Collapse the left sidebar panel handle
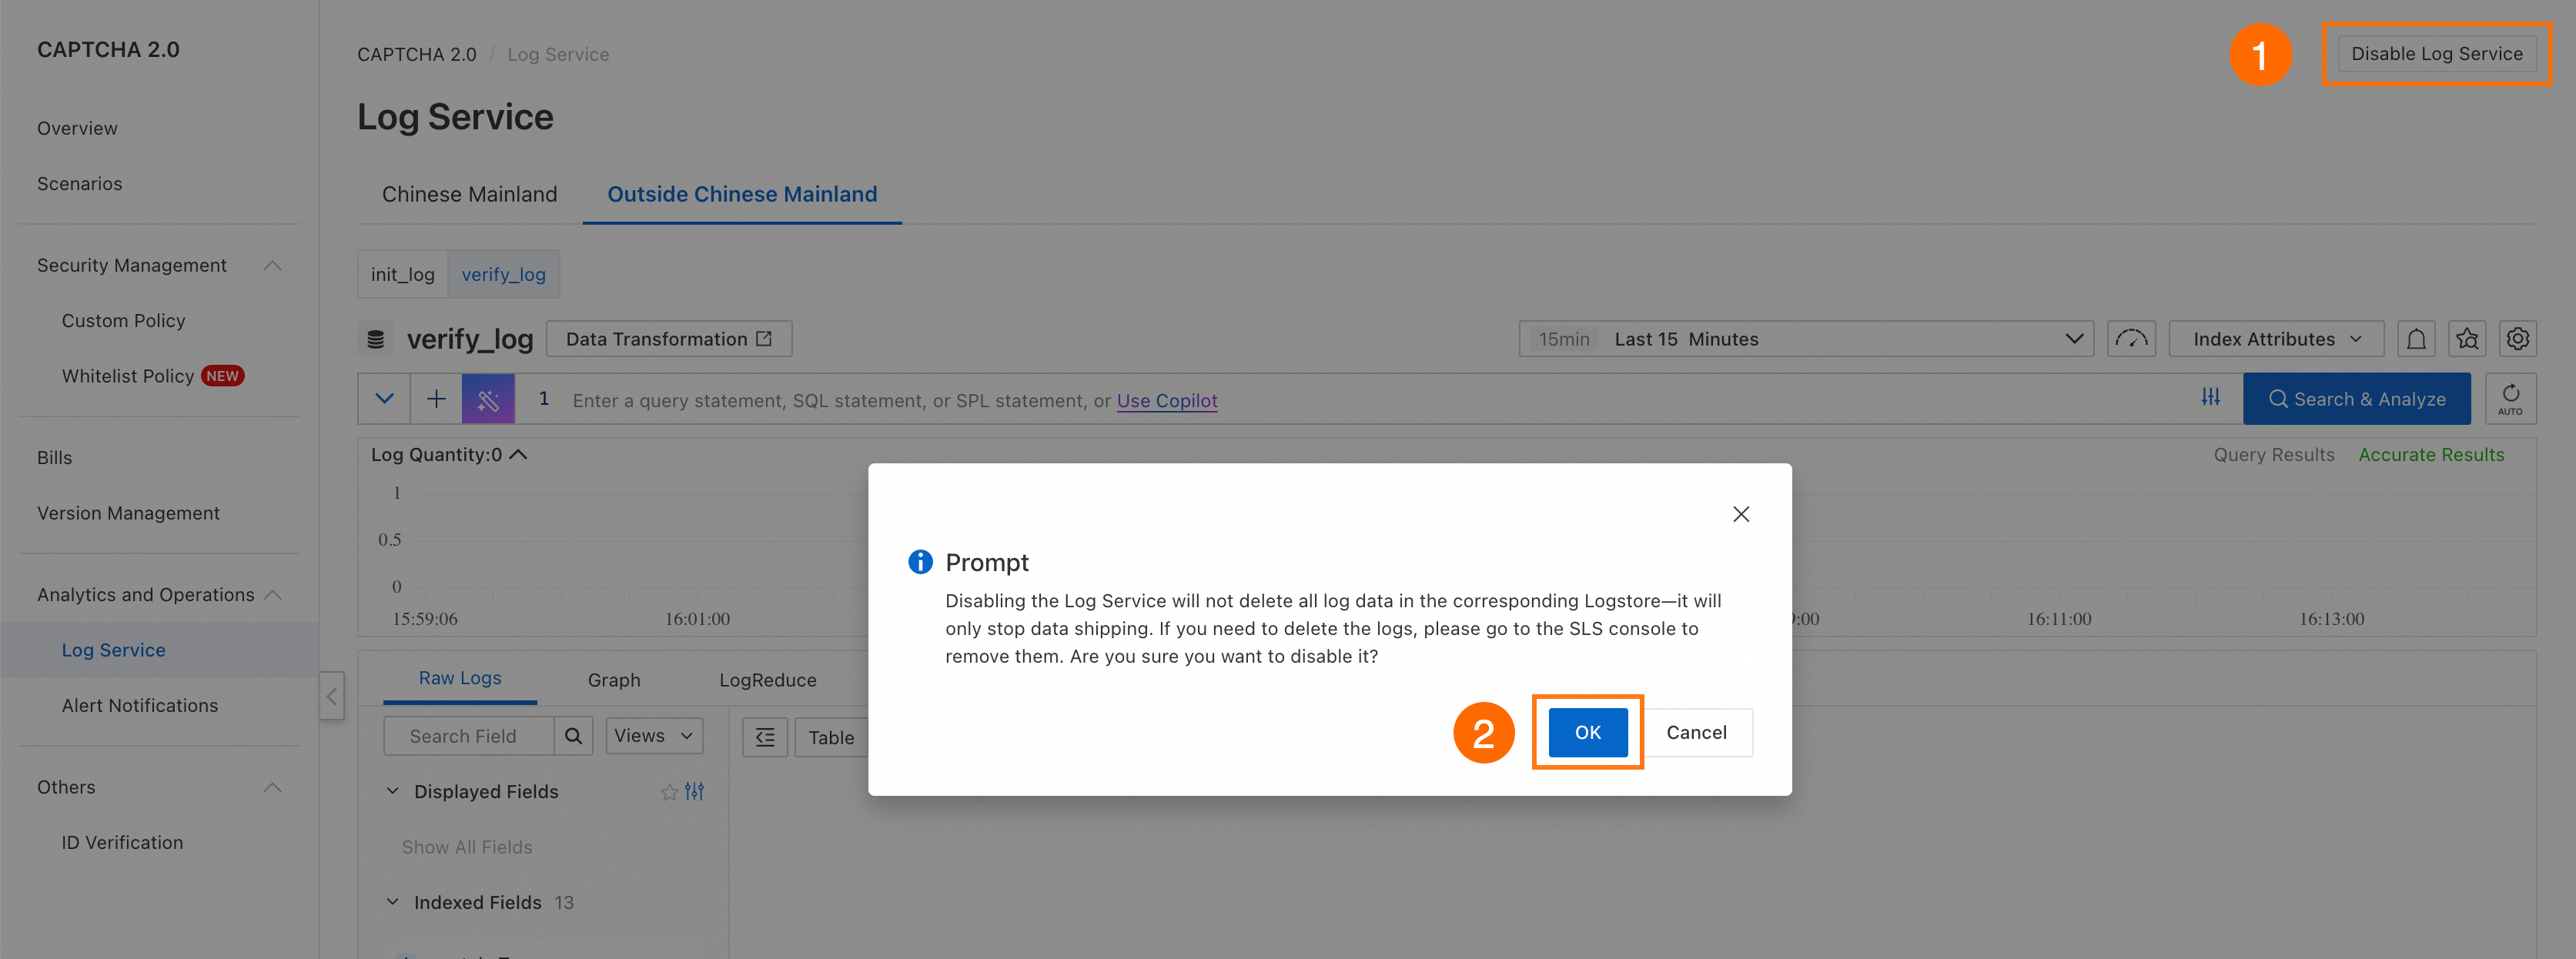Screen dimensions: 2576x959 coord(332,695)
